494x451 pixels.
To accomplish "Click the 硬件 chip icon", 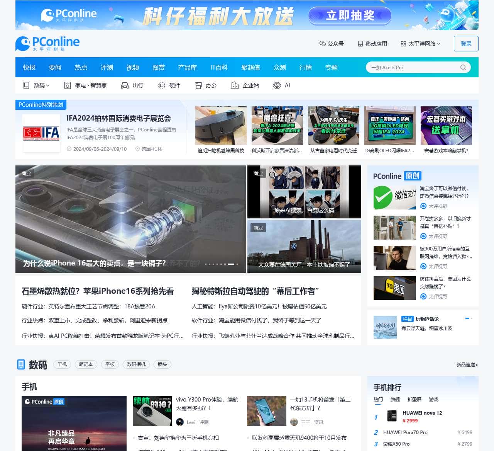I will pos(162,85).
